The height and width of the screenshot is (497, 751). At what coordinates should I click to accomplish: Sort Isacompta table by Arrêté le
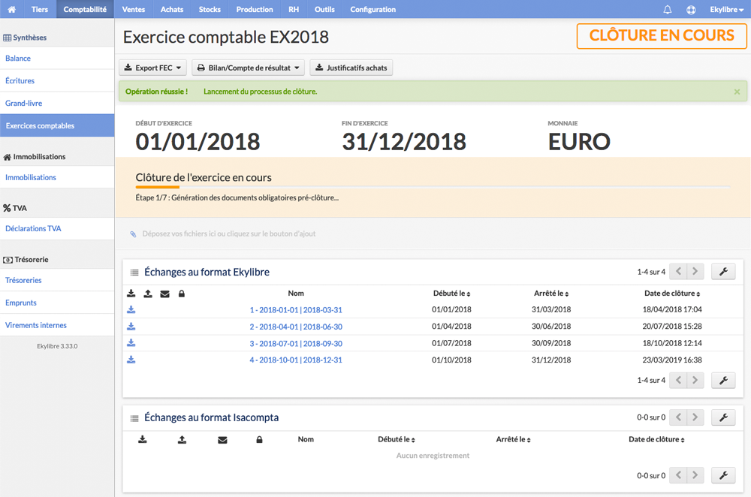click(x=513, y=439)
